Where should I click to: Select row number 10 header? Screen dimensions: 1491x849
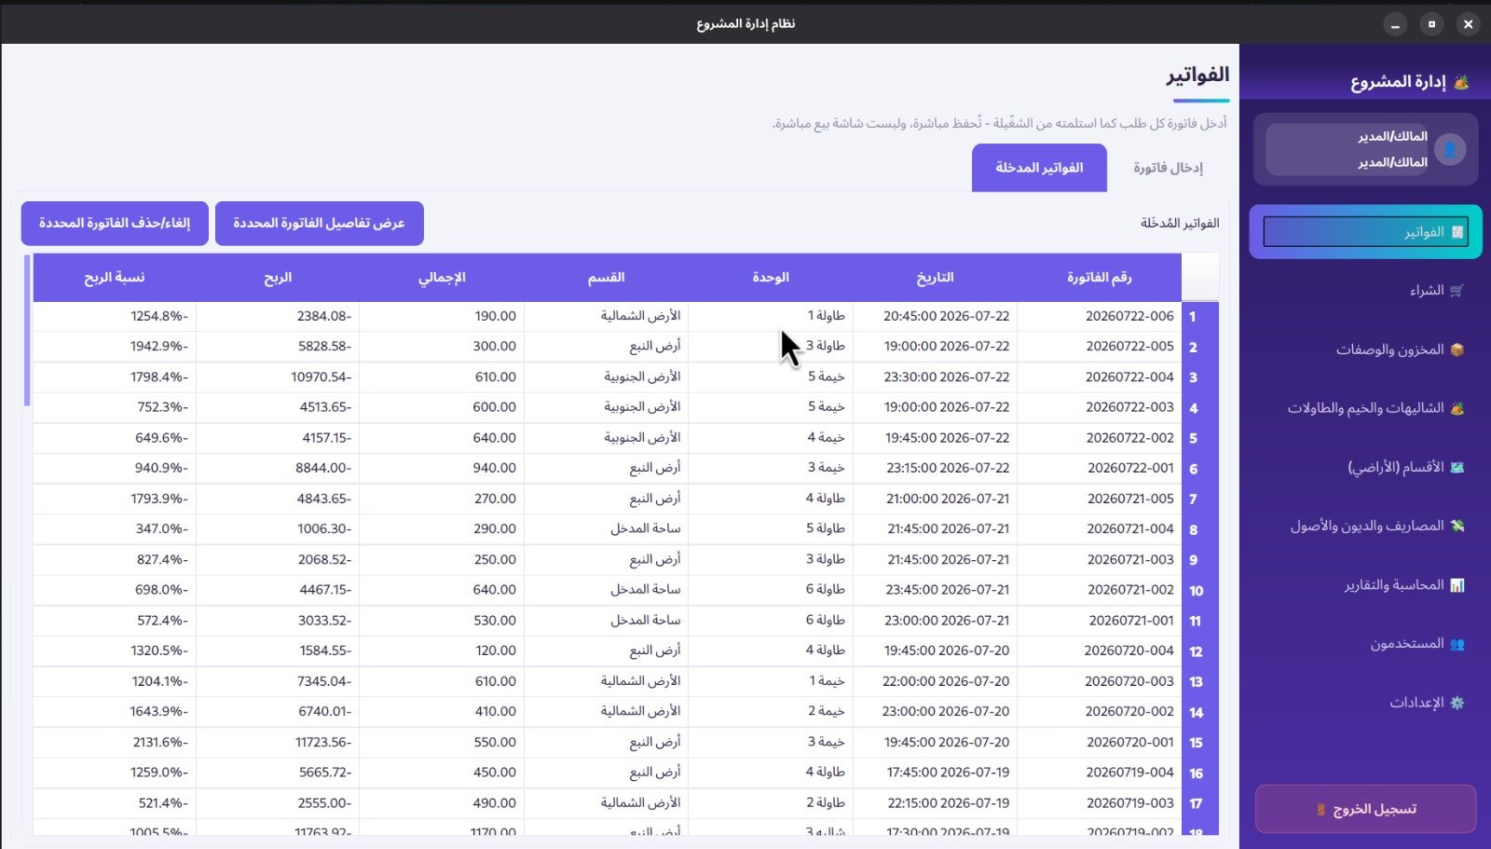point(1199,591)
